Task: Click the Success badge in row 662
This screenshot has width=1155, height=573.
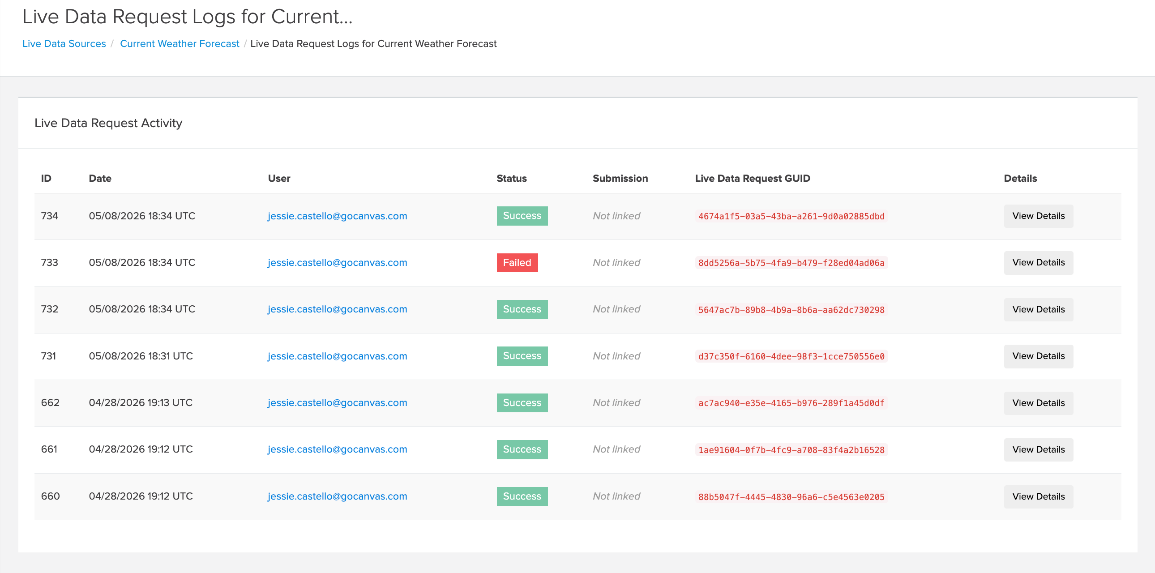Action: pyautogui.click(x=522, y=402)
